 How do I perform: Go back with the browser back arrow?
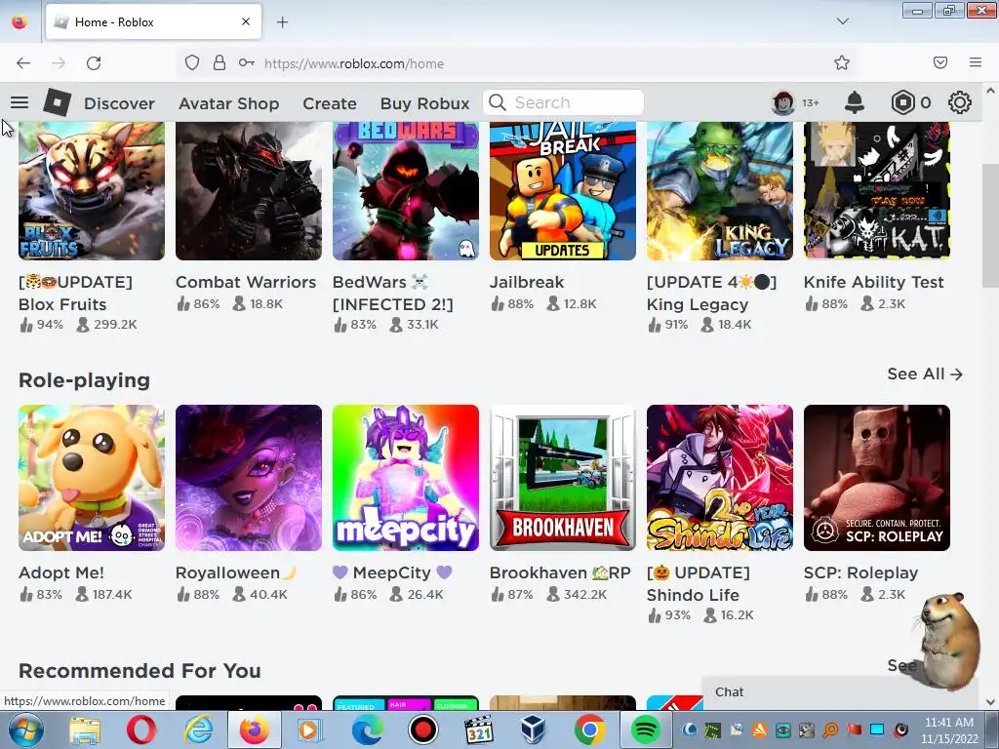pyautogui.click(x=23, y=63)
